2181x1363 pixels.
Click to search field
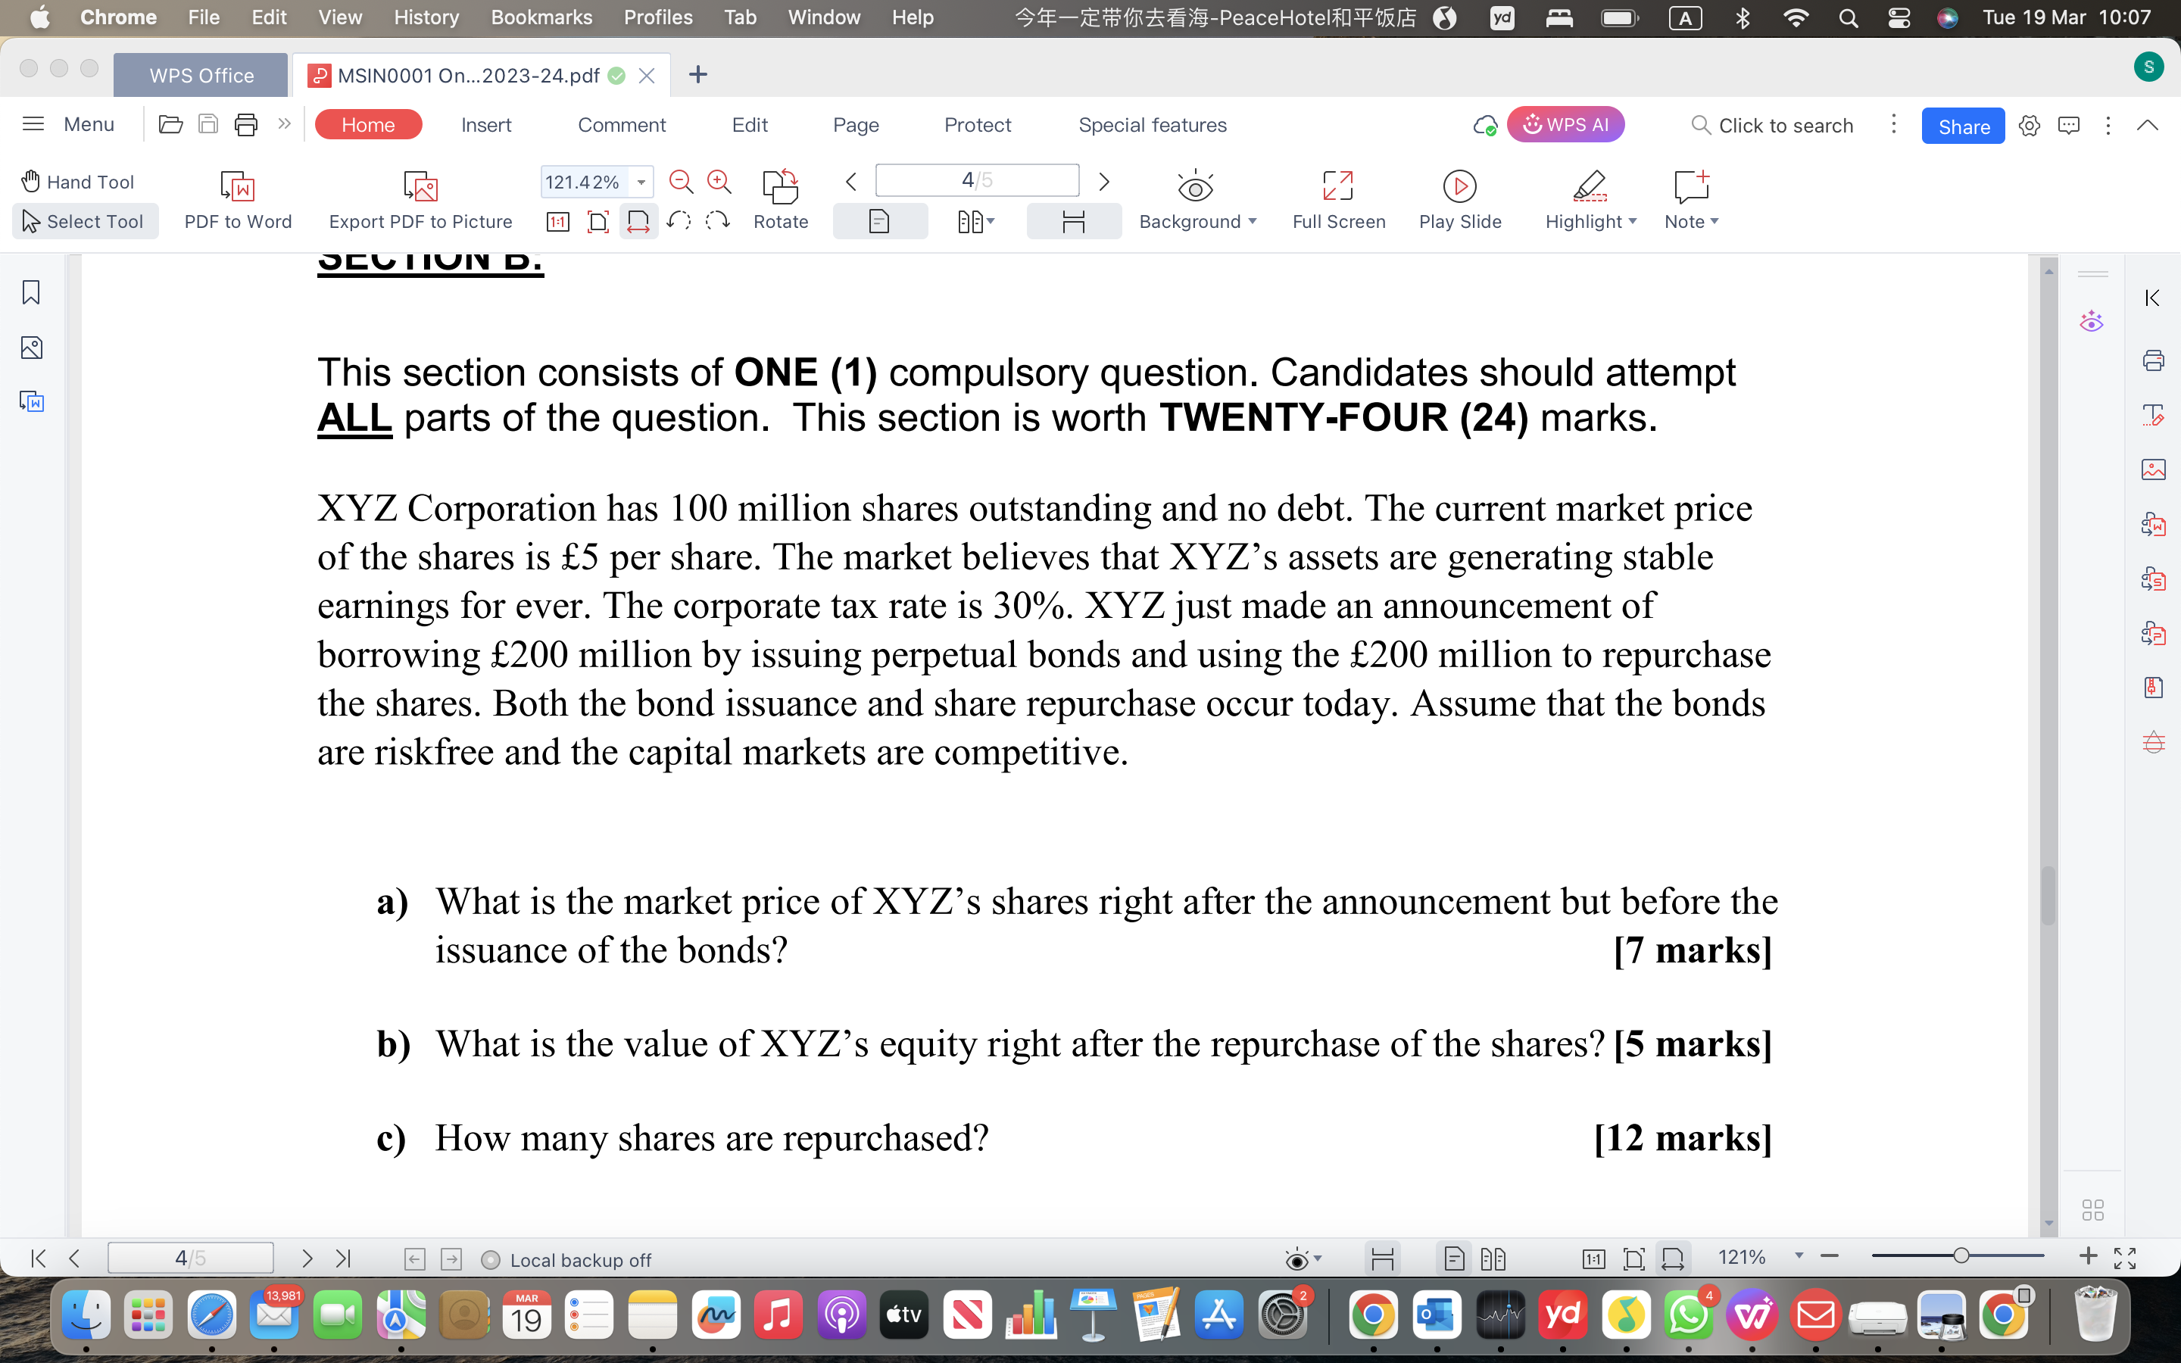tap(1772, 125)
